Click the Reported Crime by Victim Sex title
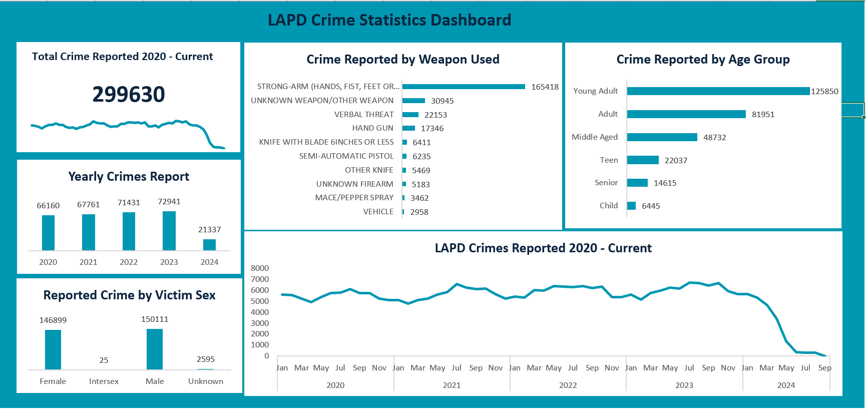866x410 pixels. tap(129, 295)
